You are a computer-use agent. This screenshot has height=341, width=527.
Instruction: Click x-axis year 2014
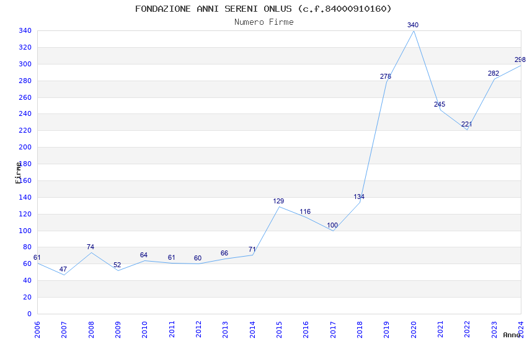[x=252, y=330]
